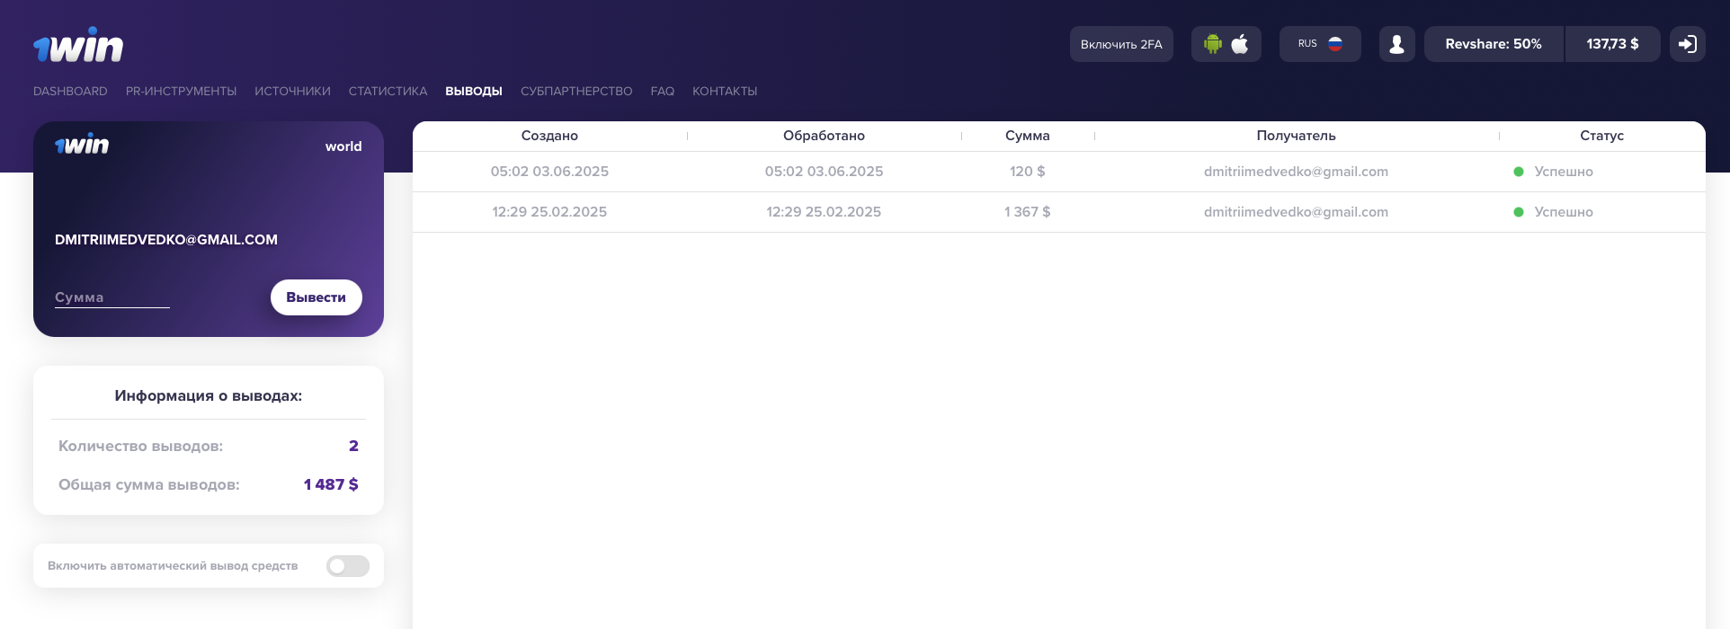
Task: Click the logout arrow icon
Action: (x=1687, y=44)
